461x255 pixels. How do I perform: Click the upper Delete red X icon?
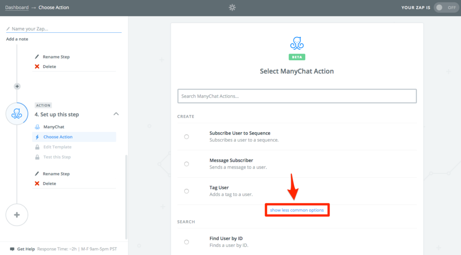[x=37, y=67]
